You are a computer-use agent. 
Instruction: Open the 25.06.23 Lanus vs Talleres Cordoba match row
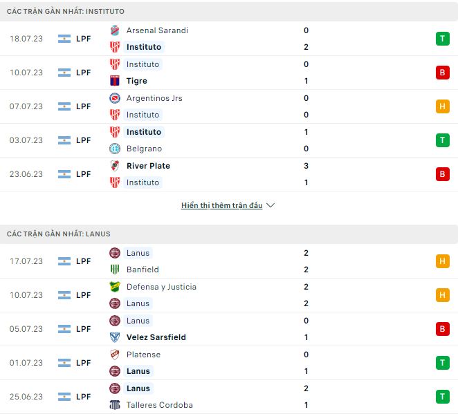point(228,397)
